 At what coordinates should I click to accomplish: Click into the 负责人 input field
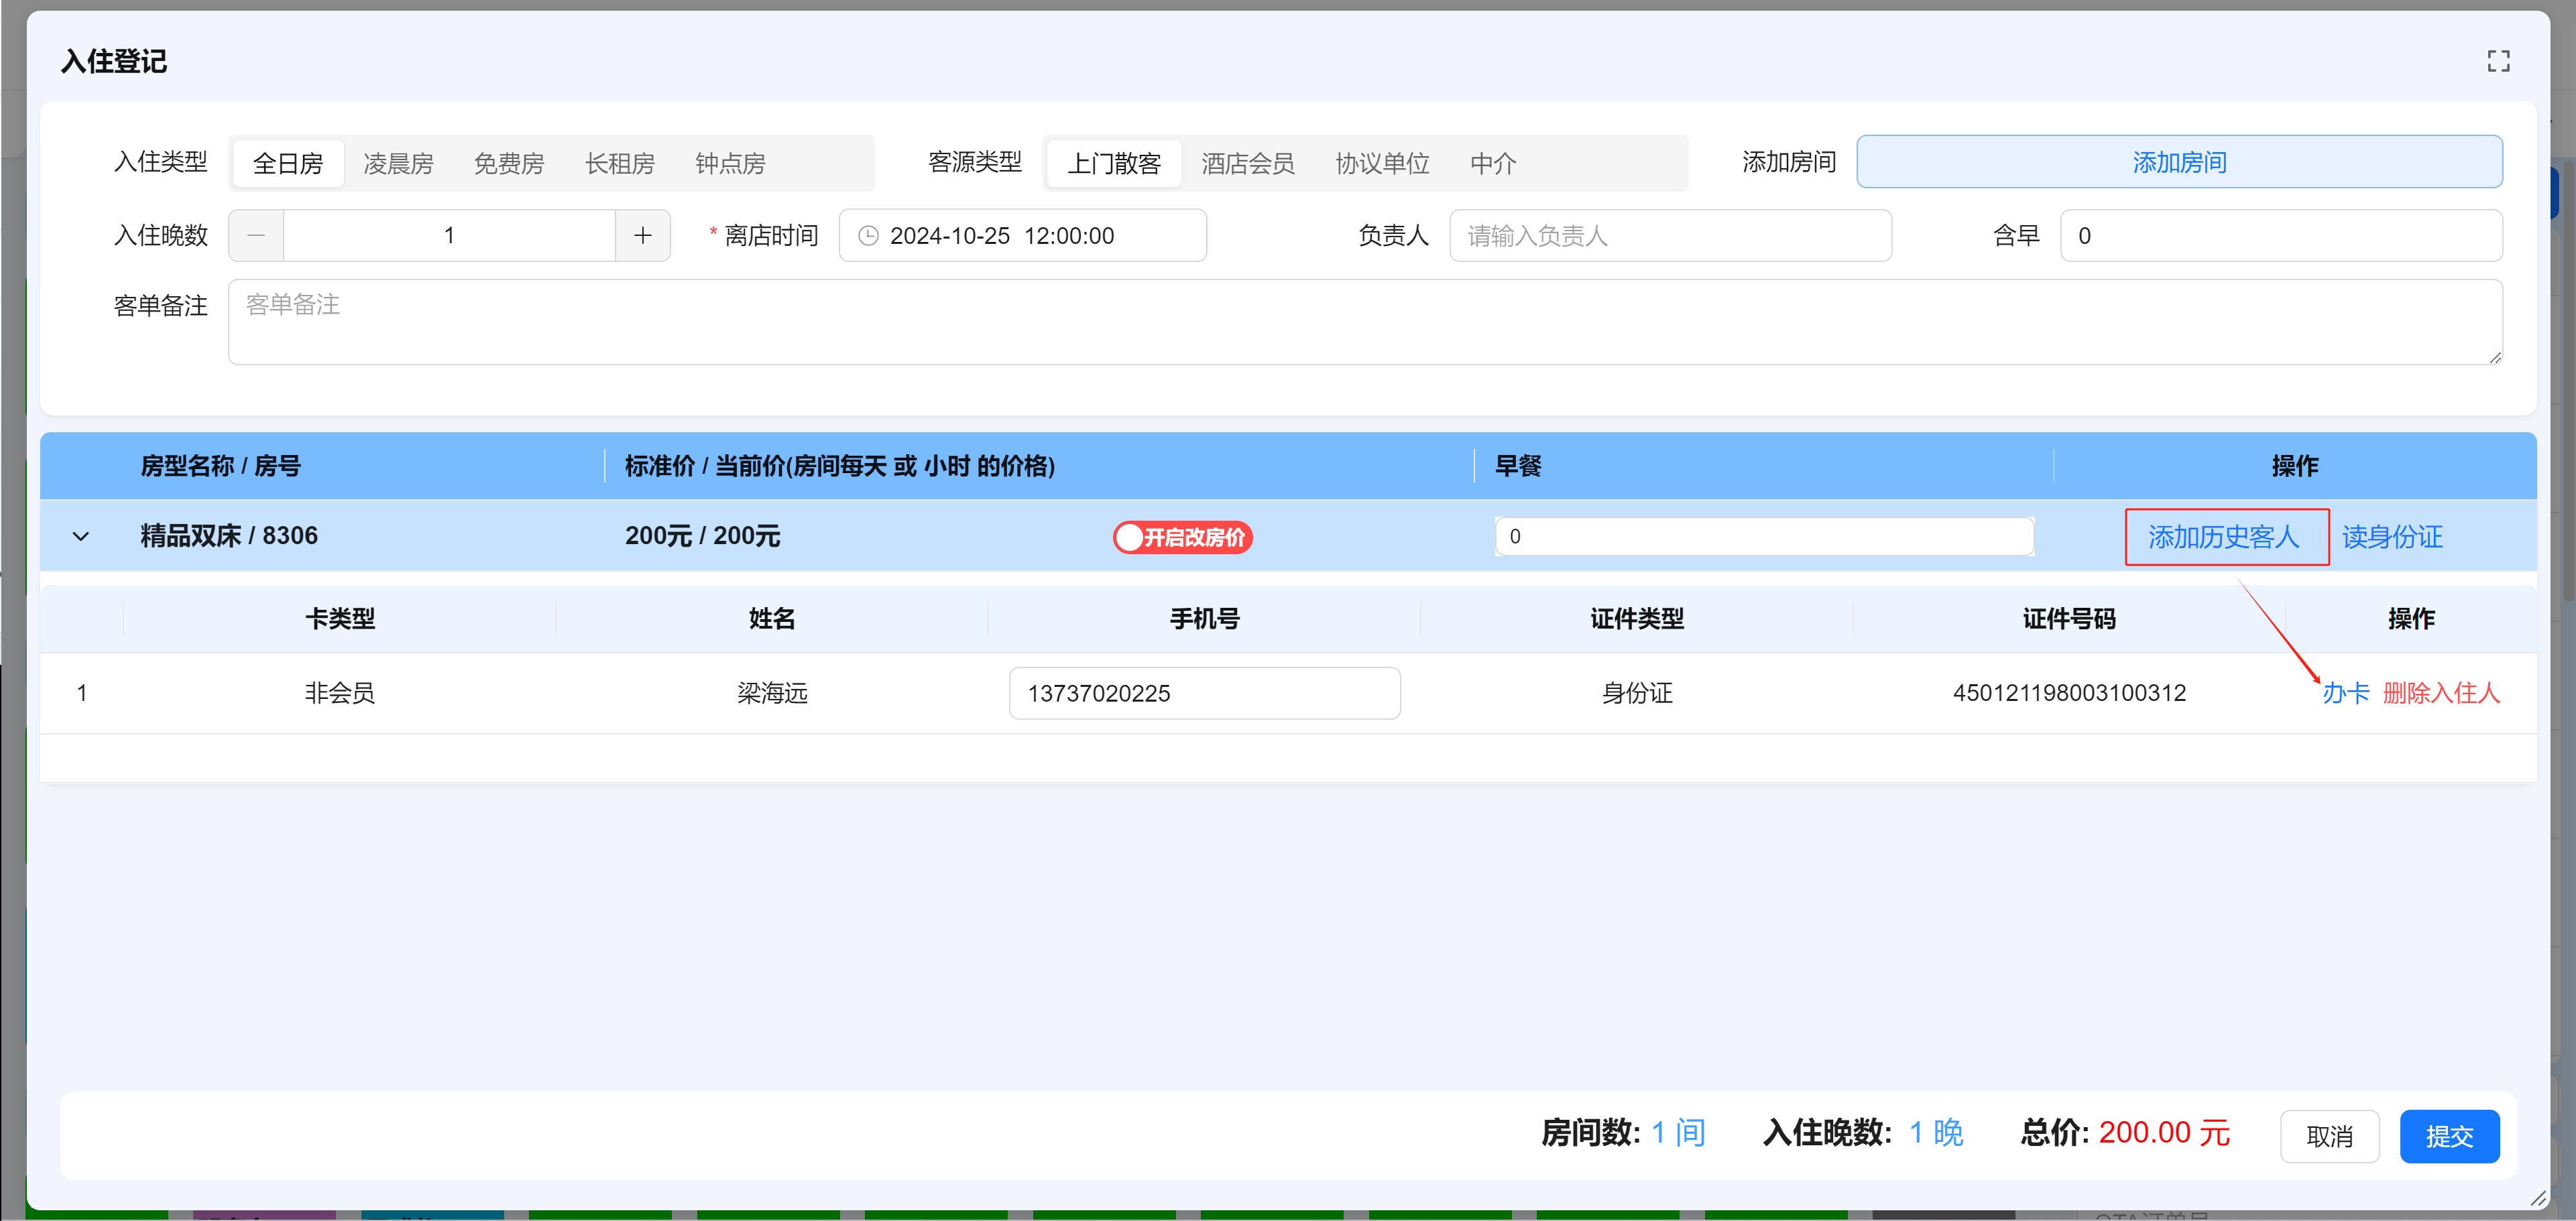(1670, 236)
